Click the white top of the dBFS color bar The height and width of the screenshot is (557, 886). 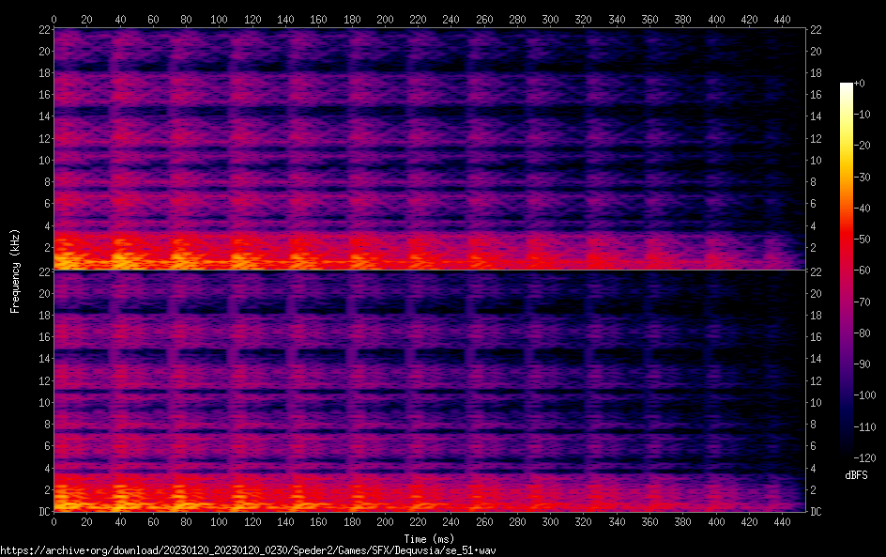[847, 86]
